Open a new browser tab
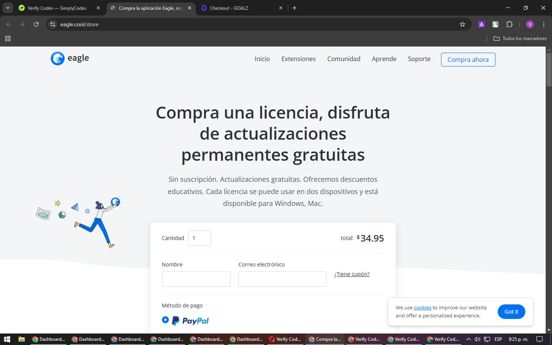 click(x=294, y=8)
